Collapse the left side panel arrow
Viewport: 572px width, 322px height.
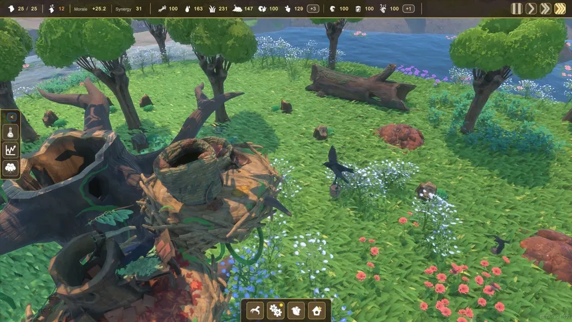(x=12, y=117)
